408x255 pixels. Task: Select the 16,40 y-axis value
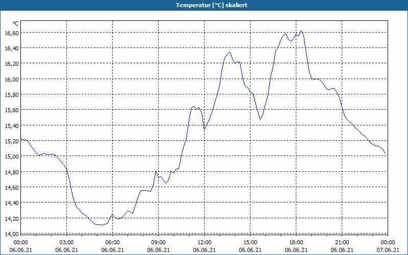coord(12,48)
